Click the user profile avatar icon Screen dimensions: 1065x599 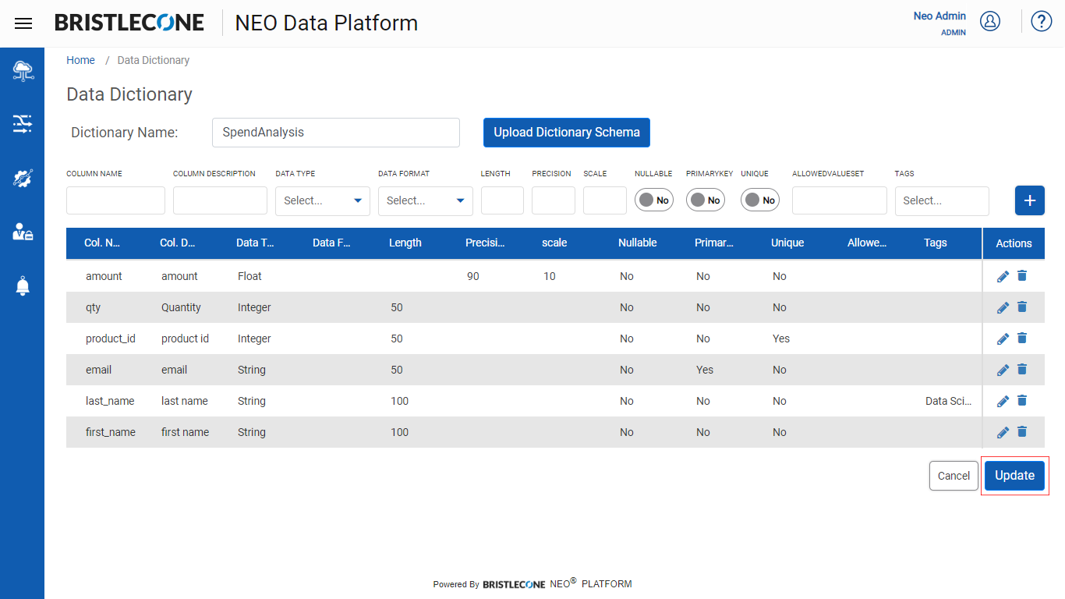click(x=990, y=21)
